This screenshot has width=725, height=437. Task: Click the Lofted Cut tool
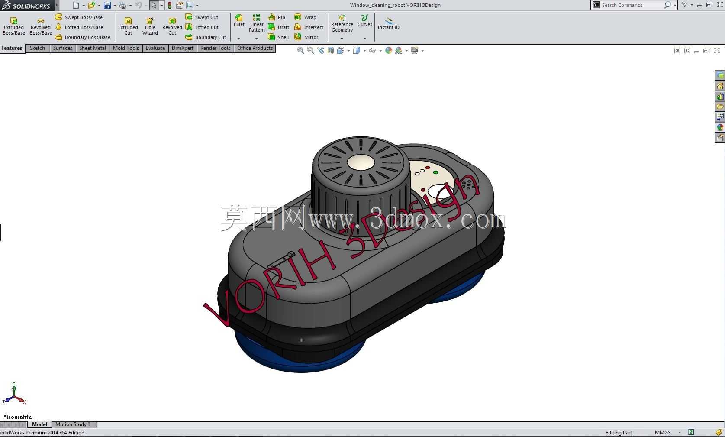tap(202, 27)
